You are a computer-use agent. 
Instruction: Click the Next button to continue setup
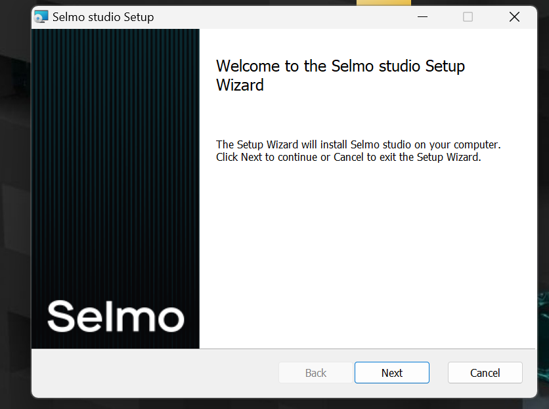[392, 373]
